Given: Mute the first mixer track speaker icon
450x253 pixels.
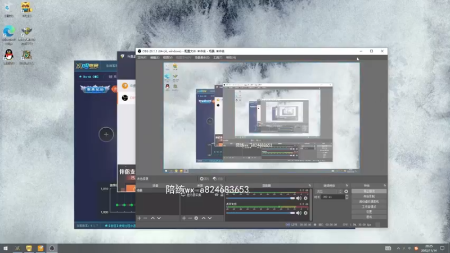Looking at the screenshot, I should pyautogui.click(x=299, y=198).
